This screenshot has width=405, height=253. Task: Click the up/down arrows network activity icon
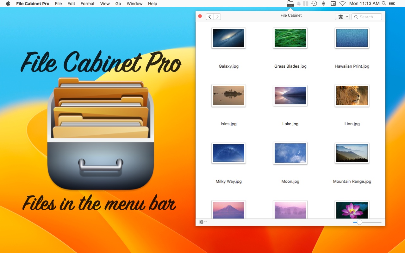(x=306, y=3)
